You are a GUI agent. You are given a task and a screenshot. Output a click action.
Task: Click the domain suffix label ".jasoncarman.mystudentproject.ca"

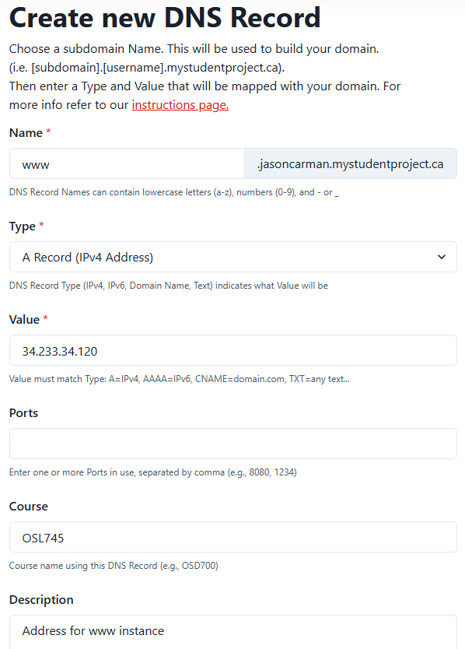pos(350,163)
